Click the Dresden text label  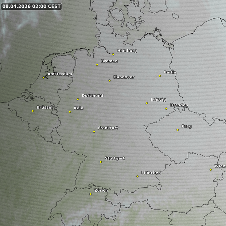tap(179, 105)
